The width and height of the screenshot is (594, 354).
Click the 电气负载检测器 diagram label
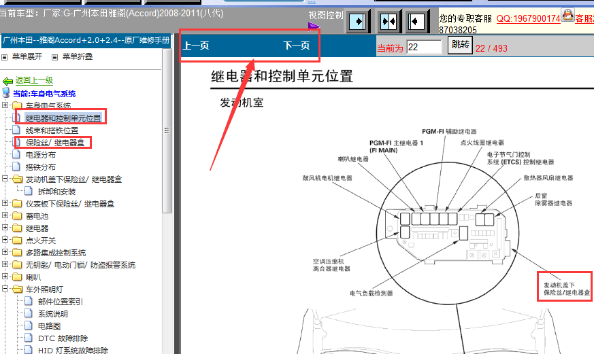(x=372, y=293)
